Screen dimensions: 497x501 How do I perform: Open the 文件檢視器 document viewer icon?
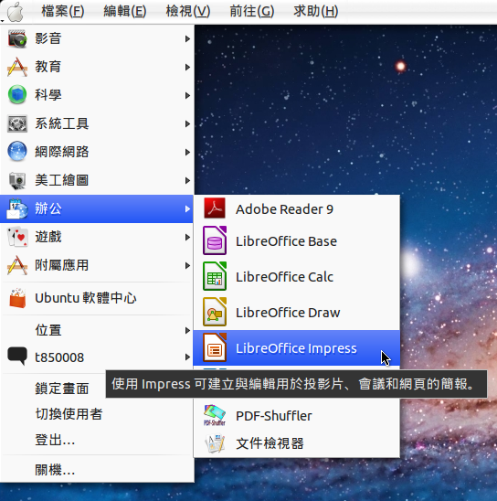pos(215,443)
